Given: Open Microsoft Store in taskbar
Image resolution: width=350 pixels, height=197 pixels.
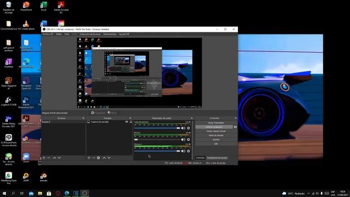Looking at the screenshot, I should 49,193.
